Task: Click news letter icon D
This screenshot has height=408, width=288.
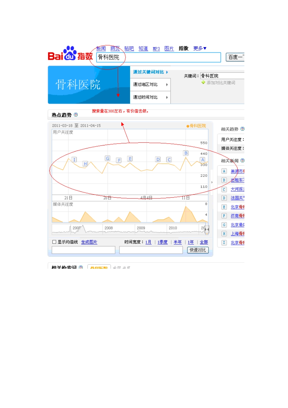Action: (224, 198)
